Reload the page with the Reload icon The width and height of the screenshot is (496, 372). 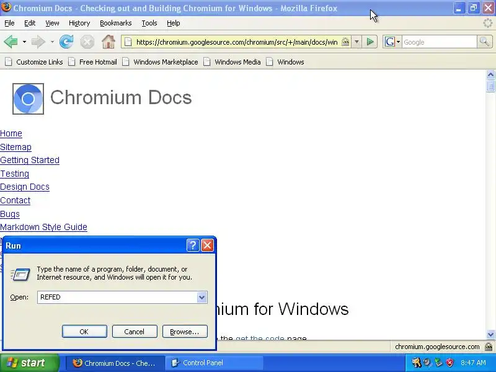click(x=66, y=42)
